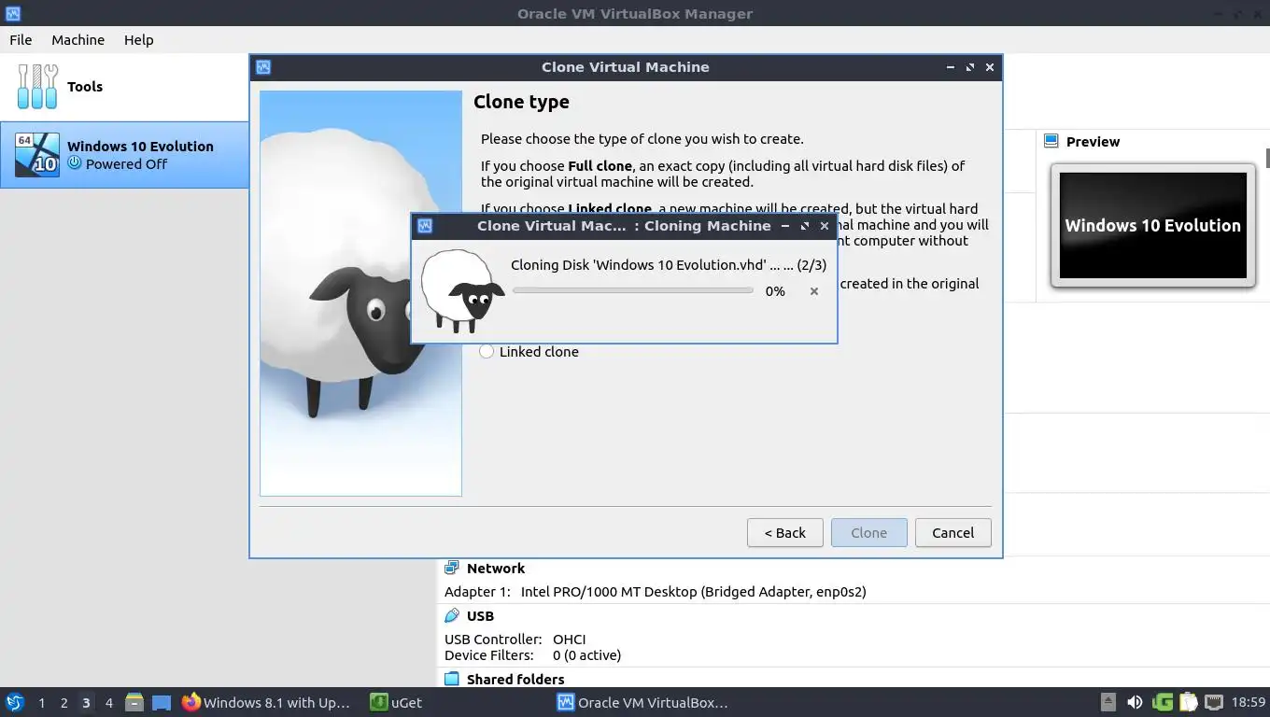This screenshot has height=717, width=1270.
Task: Click the large sheep wizard illustration
Action: [x=360, y=293]
